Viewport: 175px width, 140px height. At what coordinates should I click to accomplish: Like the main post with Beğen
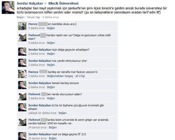(x=21, y=17)
